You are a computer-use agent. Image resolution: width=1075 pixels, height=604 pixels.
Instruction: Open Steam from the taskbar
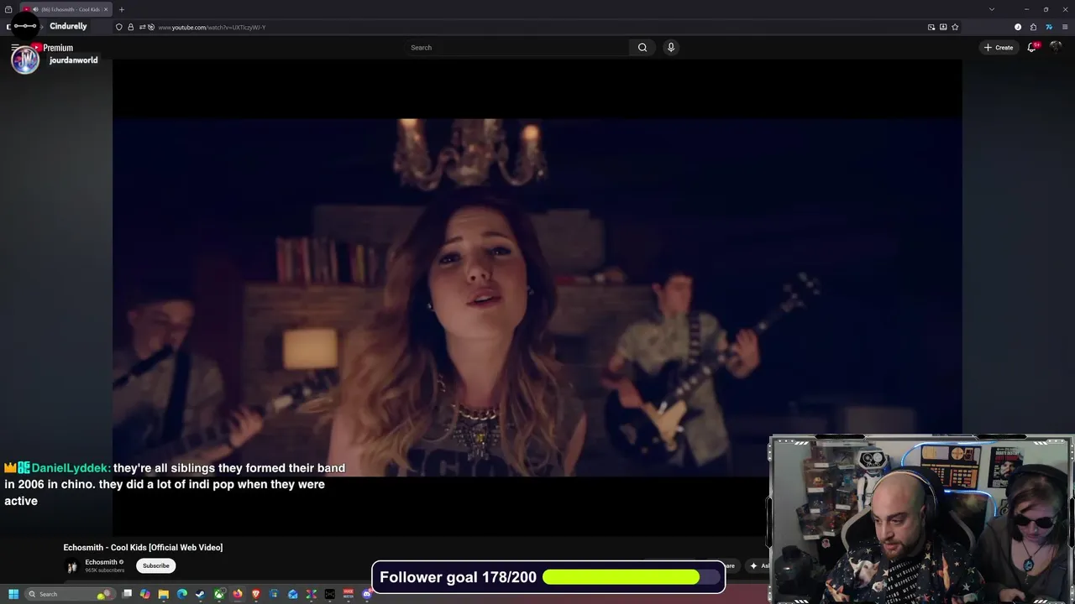point(200,594)
